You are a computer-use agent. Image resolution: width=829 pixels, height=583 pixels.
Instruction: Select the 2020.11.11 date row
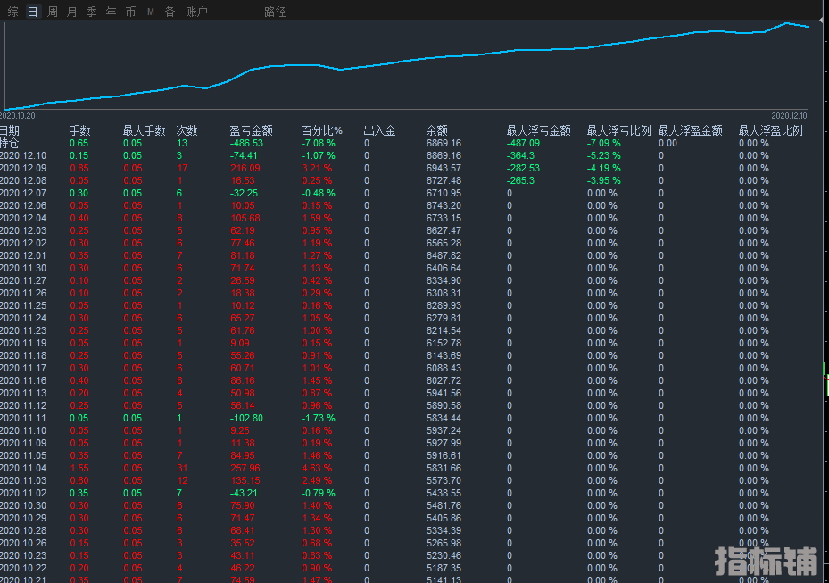[23, 418]
